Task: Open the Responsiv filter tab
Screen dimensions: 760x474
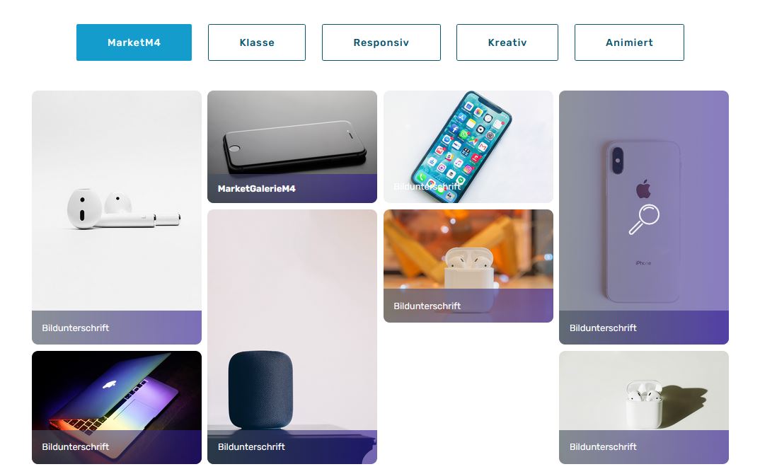Action: tap(381, 42)
